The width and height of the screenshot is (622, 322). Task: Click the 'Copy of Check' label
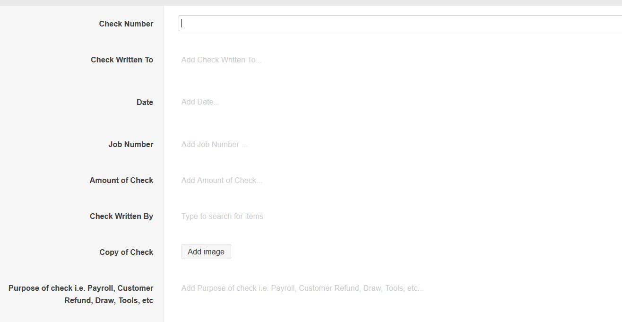[x=126, y=252]
